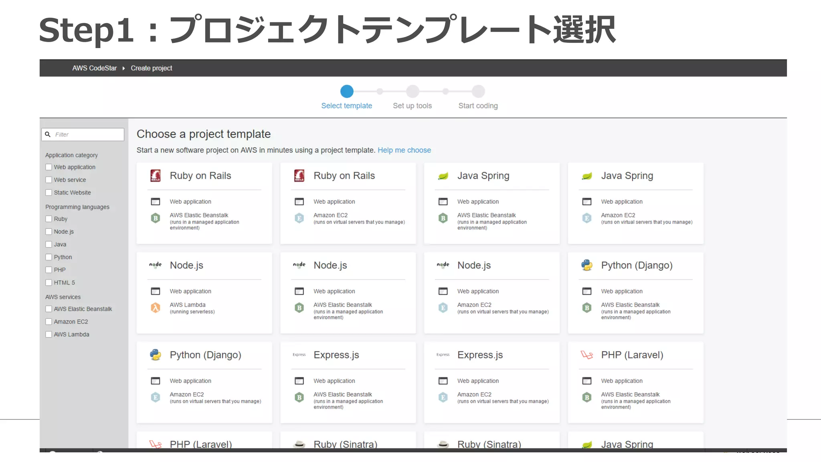The height and width of the screenshot is (462, 821).
Task: Click the Create project breadcrumb
Action: coord(152,68)
